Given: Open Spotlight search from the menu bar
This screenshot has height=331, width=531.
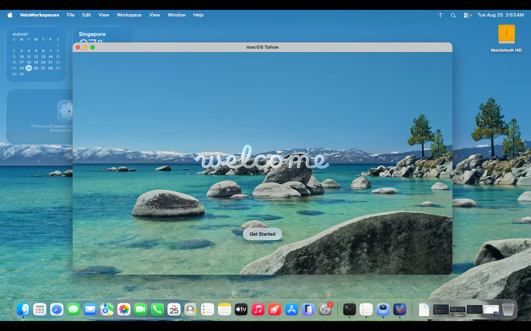Looking at the screenshot, I should click(453, 15).
